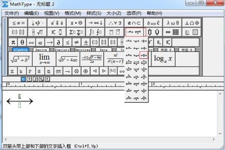
Task: Switch to the Derivs tab
Action: 41,50
